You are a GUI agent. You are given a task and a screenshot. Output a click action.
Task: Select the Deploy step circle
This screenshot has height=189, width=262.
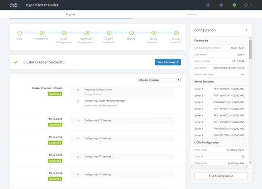[131, 33]
